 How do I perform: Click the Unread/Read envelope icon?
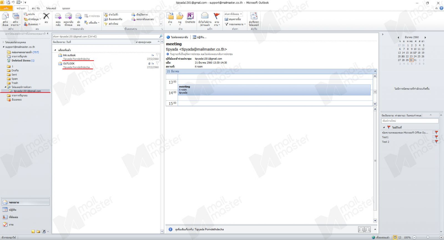tap(205, 16)
